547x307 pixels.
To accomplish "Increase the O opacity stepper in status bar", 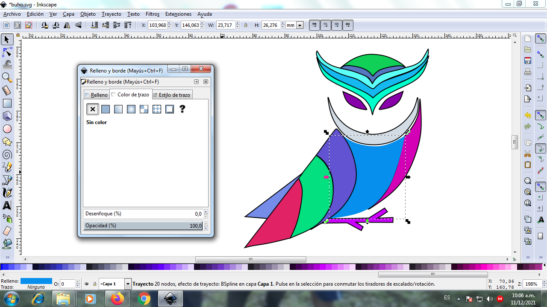I will (x=78, y=282).
